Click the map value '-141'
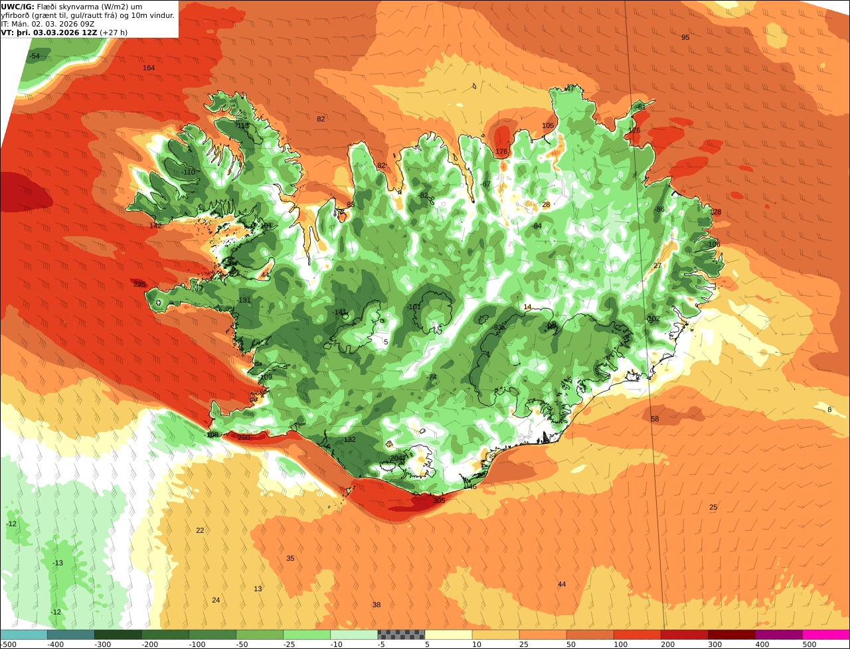The height and width of the screenshot is (649, 850). click(340, 313)
